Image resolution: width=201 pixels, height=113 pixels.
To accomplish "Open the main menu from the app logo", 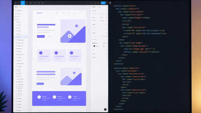I will pyautogui.click(x=16, y=3).
